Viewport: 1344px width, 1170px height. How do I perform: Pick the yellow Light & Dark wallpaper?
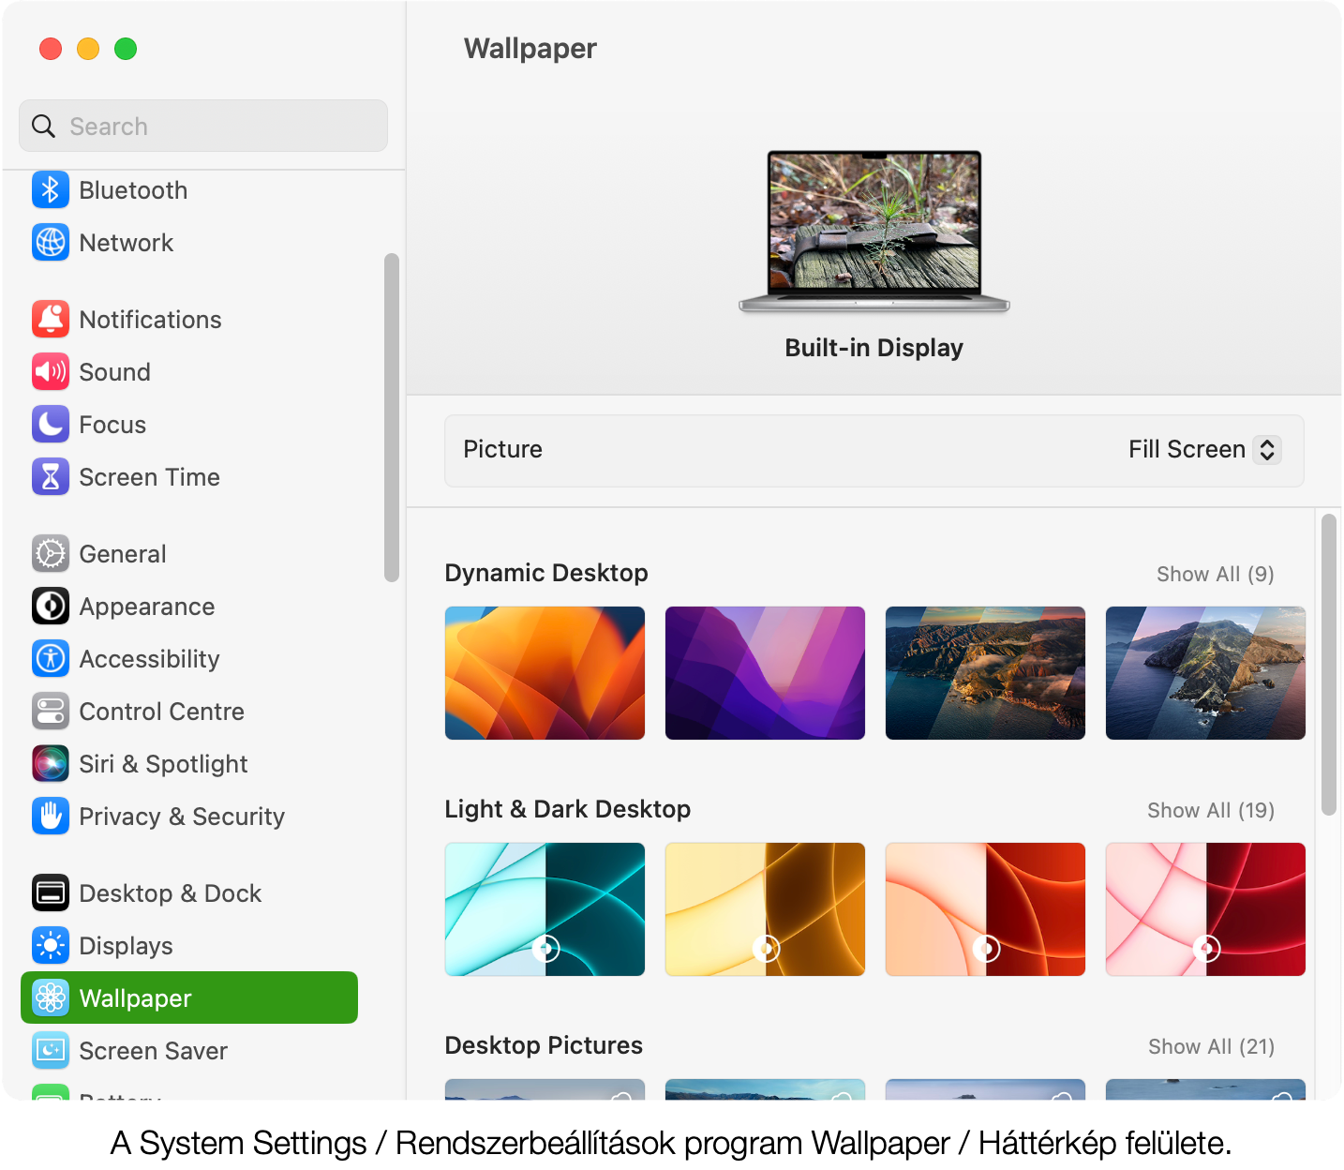point(765,909)
